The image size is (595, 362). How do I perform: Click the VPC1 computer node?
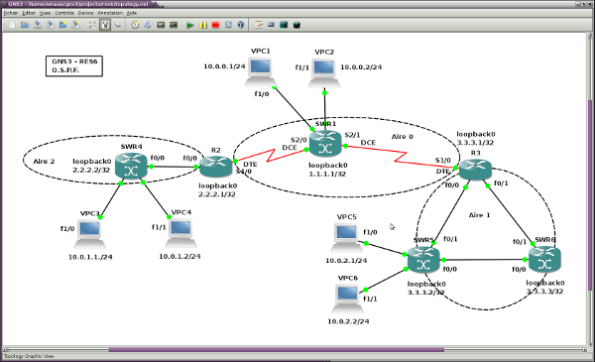pos(260,71)
